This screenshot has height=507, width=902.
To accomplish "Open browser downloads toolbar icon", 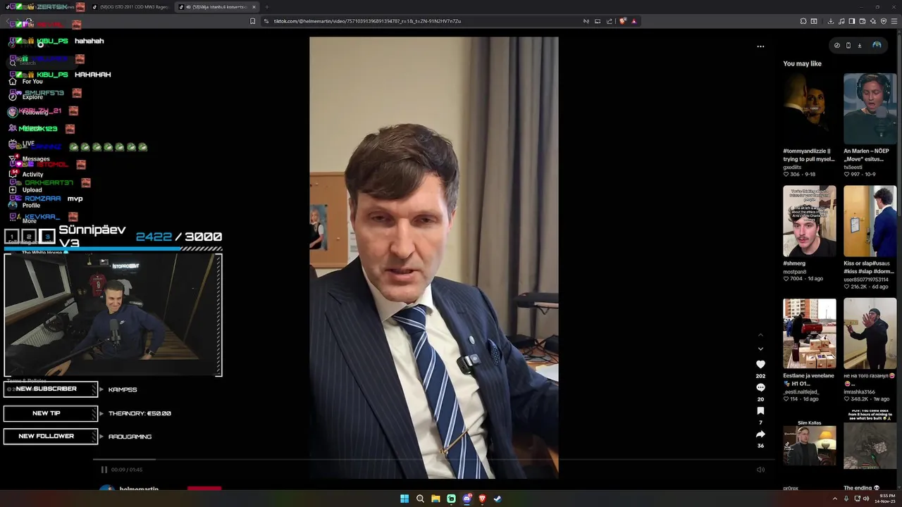I will tap(831, 21).
